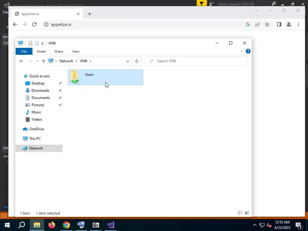Click the appetize.io address bar
This screenshot has width=308, height=231.
[145, 24]
